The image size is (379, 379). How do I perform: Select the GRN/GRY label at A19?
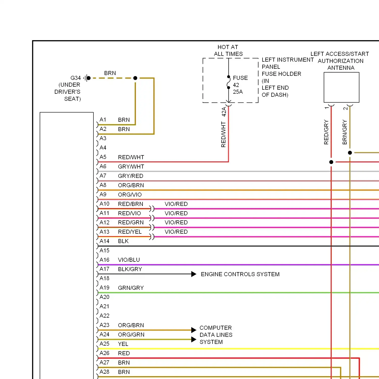tap(131, 288)
